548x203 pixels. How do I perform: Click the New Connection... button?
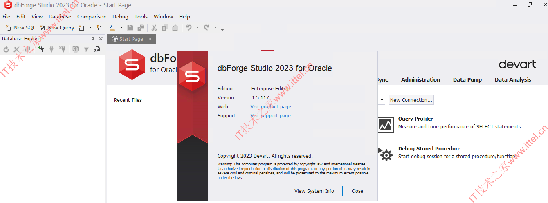(x=411, y=100)
